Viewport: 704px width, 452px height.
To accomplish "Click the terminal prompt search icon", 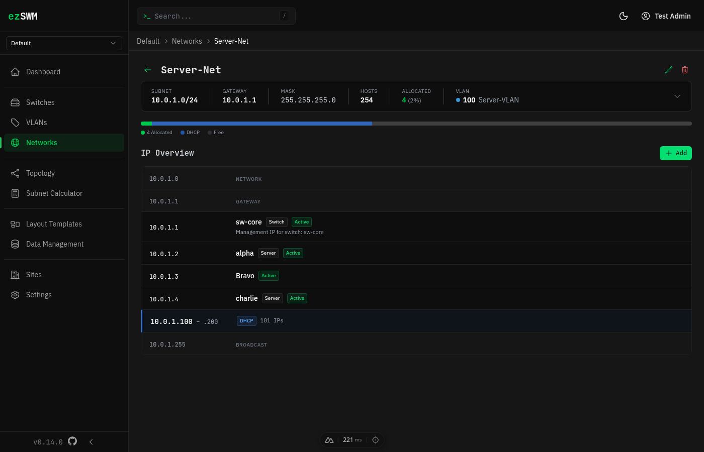I will [147, 17].
